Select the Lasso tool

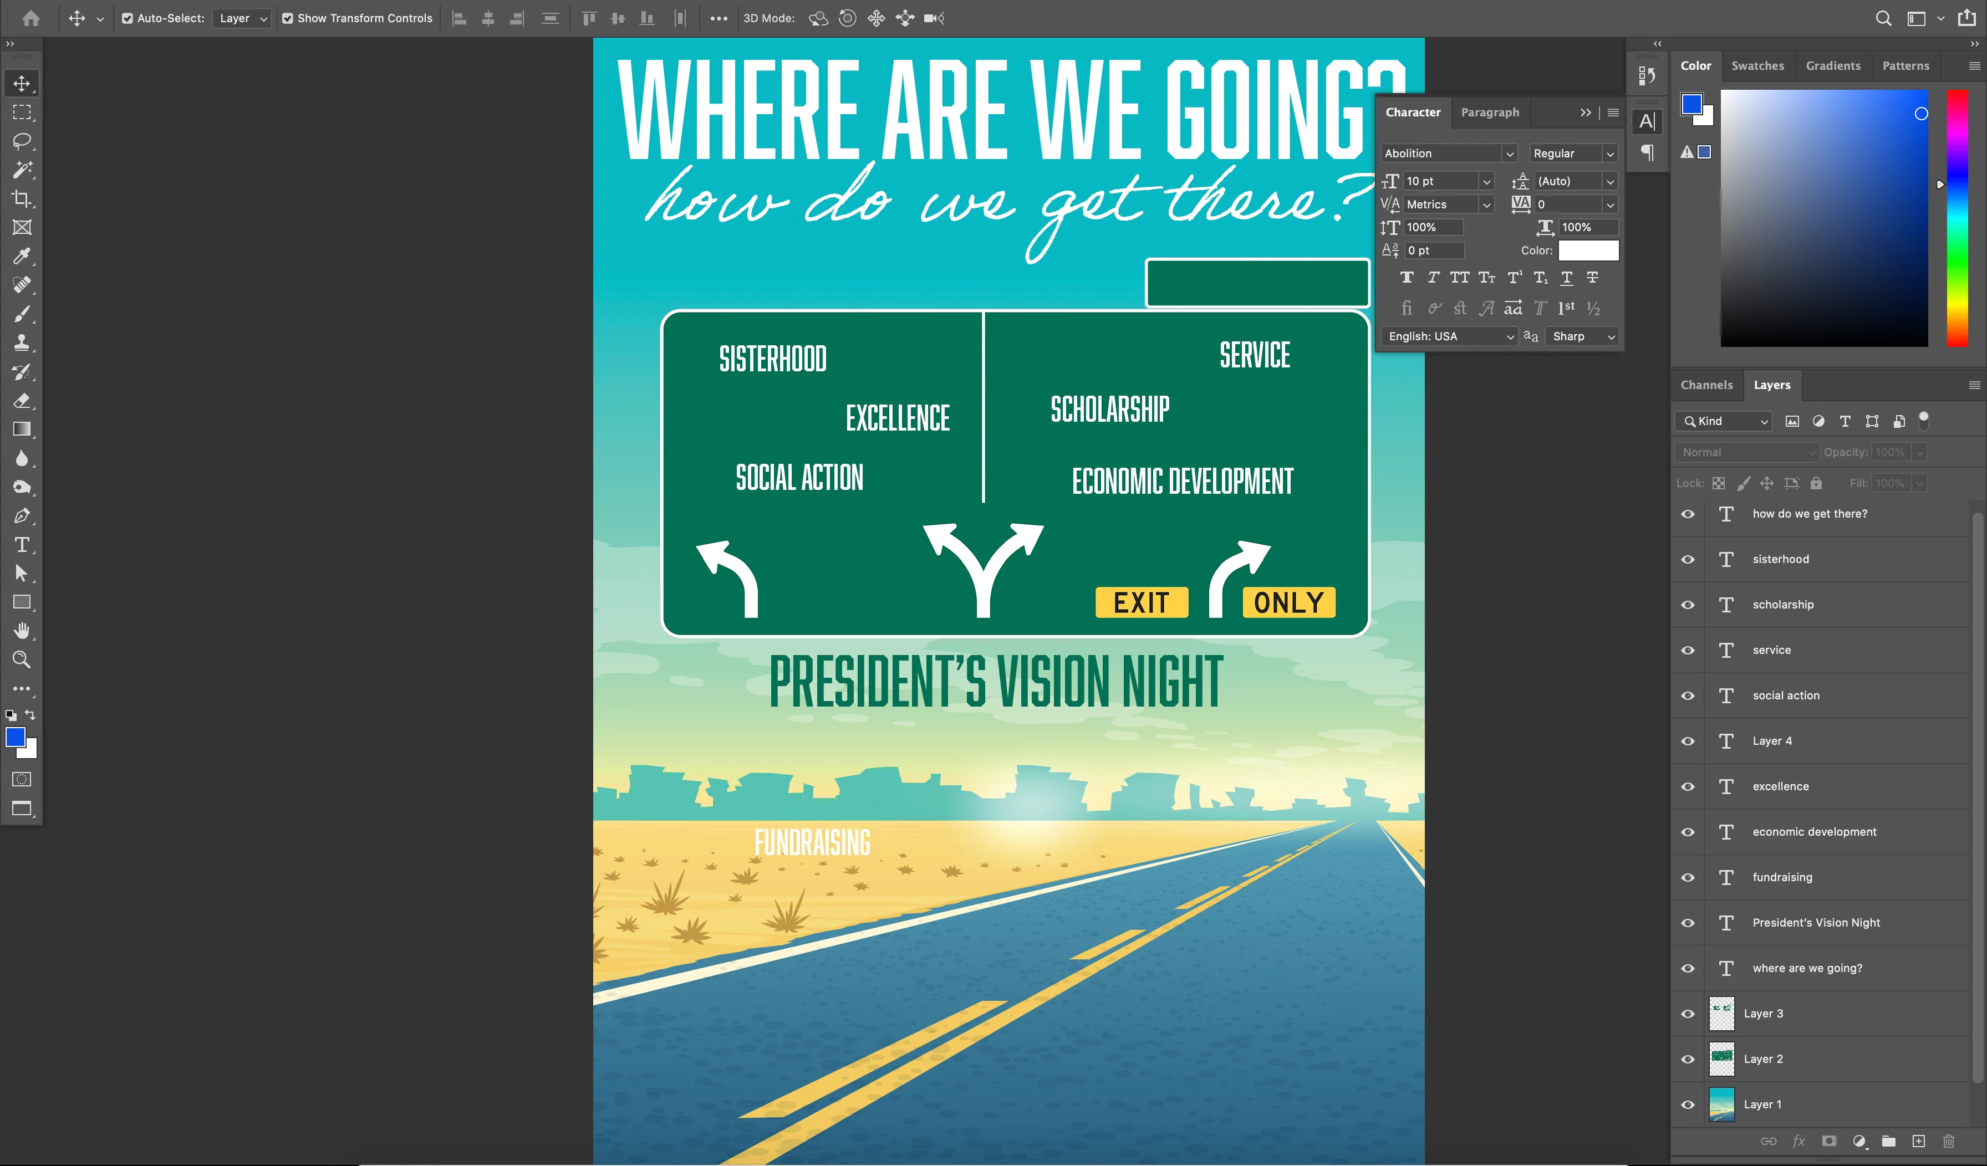(21, 141)
